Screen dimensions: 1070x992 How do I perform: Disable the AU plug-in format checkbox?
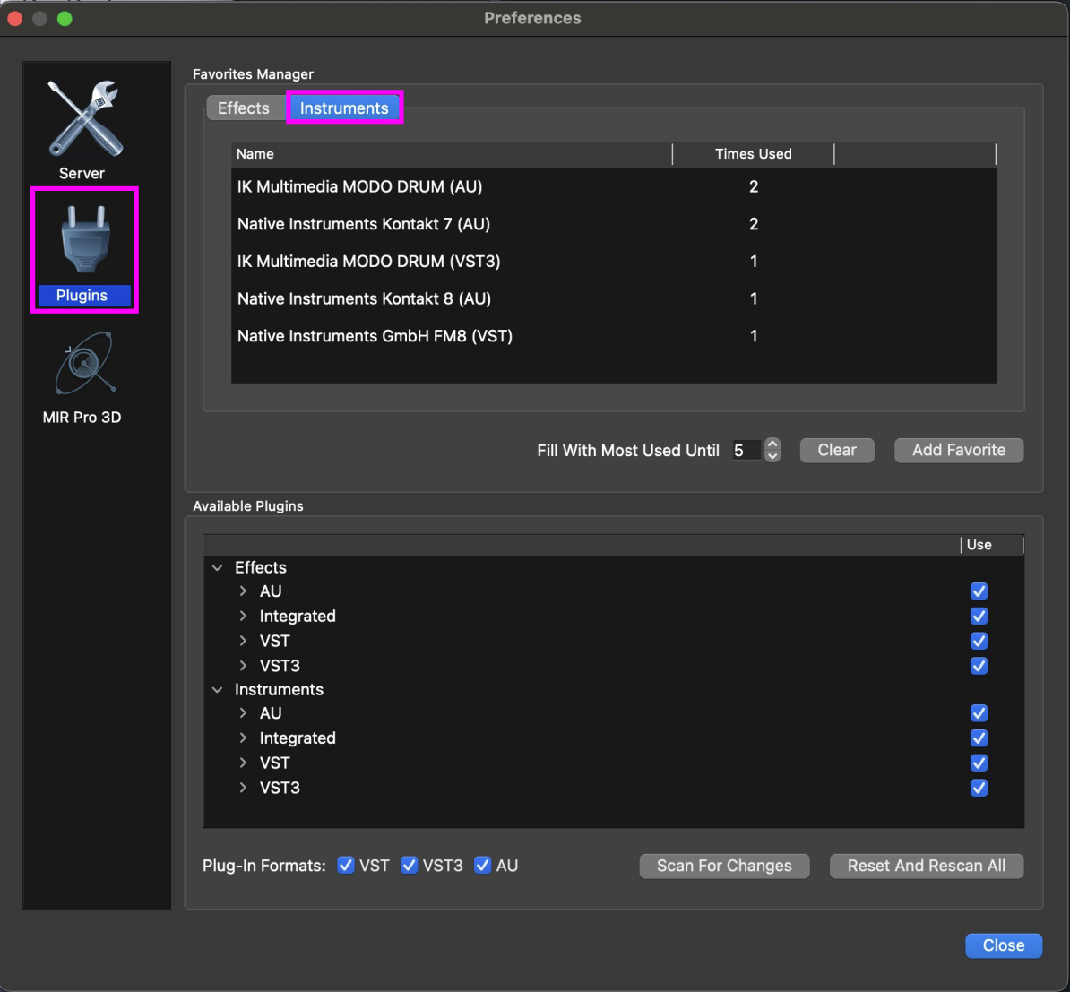[x=483, y=866]
